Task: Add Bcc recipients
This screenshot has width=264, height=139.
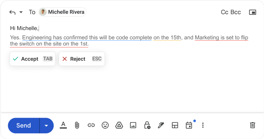Action: click(x=235, y=12)
